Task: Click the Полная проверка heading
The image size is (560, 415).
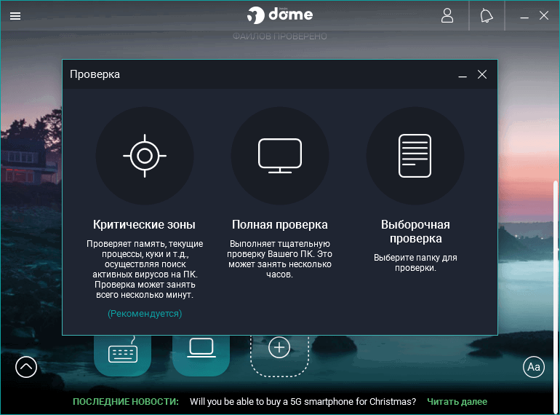Action: point(280,224)
